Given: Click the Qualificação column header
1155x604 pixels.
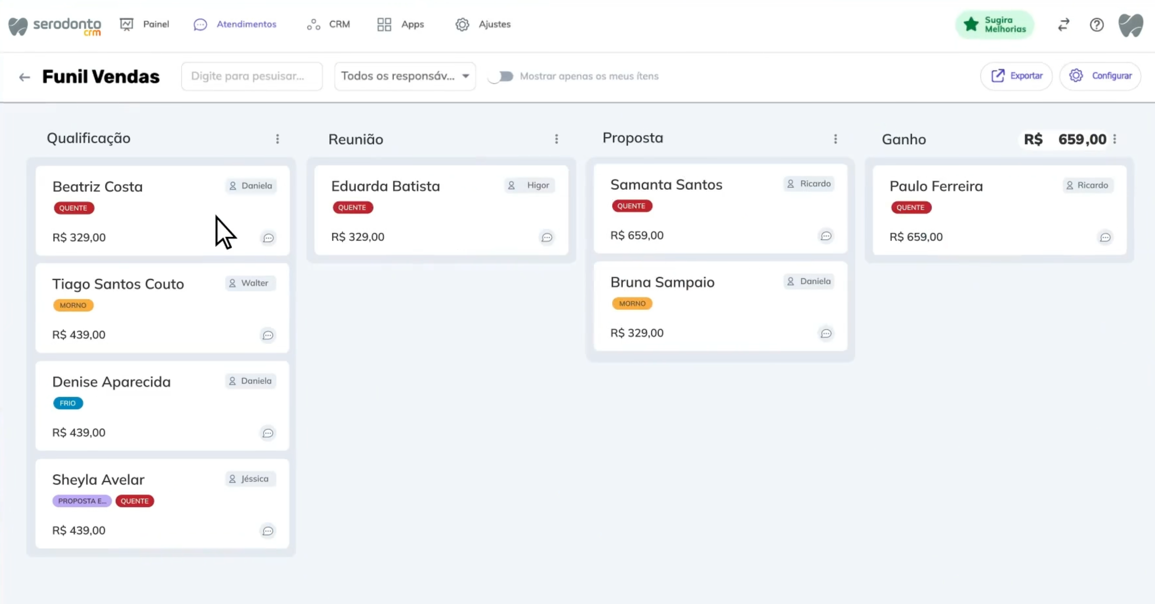Looking at the screenshot, I should 89,138.
